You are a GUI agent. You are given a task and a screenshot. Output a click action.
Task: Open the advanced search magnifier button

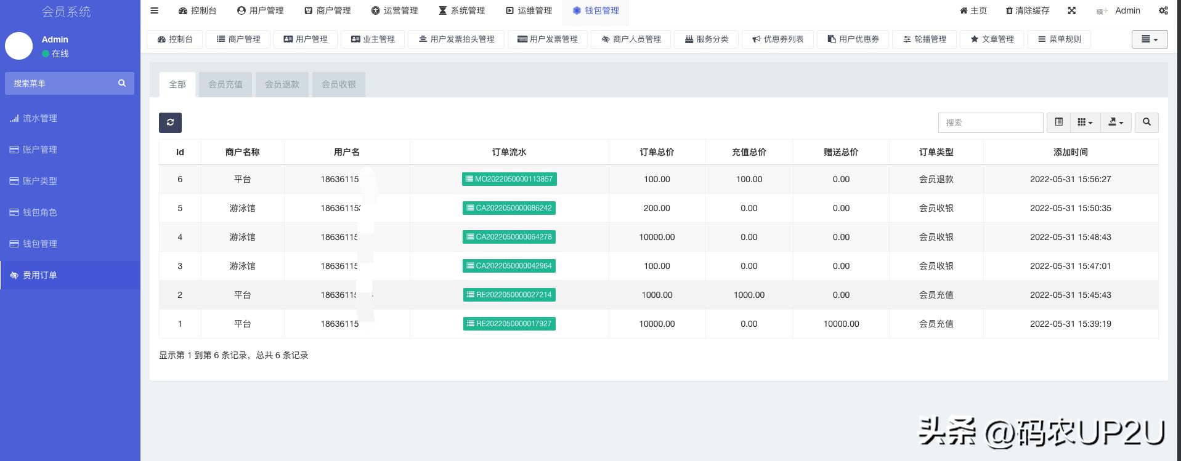pyautogui.click(x=1147, y=122)
